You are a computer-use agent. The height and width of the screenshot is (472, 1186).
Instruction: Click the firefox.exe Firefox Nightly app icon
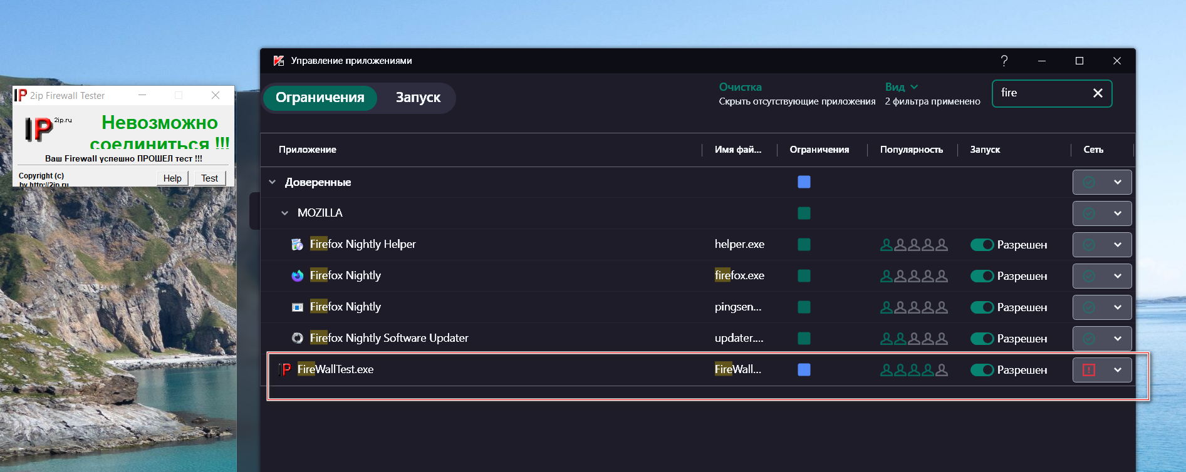[x=298, y=275]
